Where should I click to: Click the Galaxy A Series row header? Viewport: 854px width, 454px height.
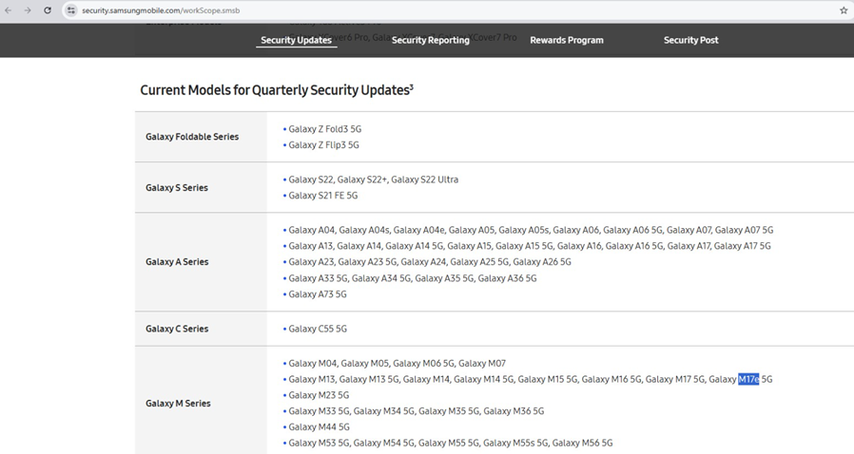177,261
